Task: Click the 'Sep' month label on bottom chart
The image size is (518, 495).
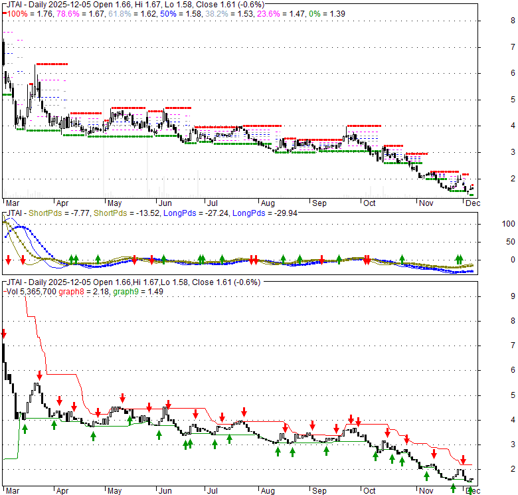Action: (x=319, y=491)
